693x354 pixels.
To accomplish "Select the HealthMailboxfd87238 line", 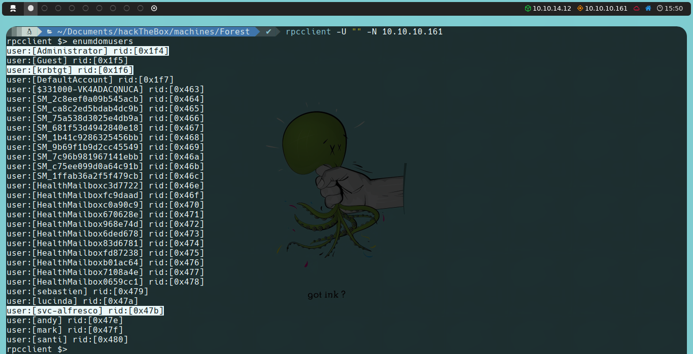I will (x=106, y=253).
